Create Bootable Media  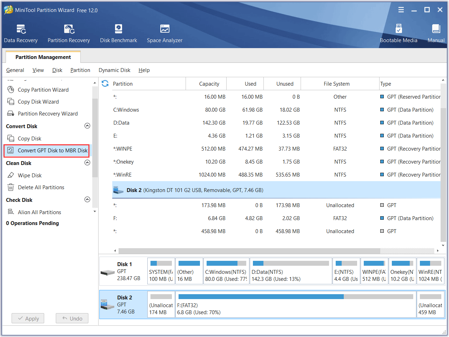coord(398,34)
